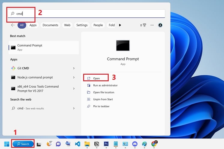Screen dimensions: 224x149
Task: Select the Documents filter tab
Action: pyautogui.click(x=50, y=25)
